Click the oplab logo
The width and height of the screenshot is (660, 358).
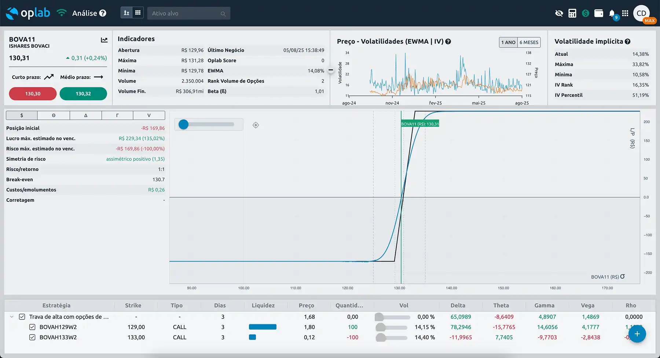tap(28, 13)
